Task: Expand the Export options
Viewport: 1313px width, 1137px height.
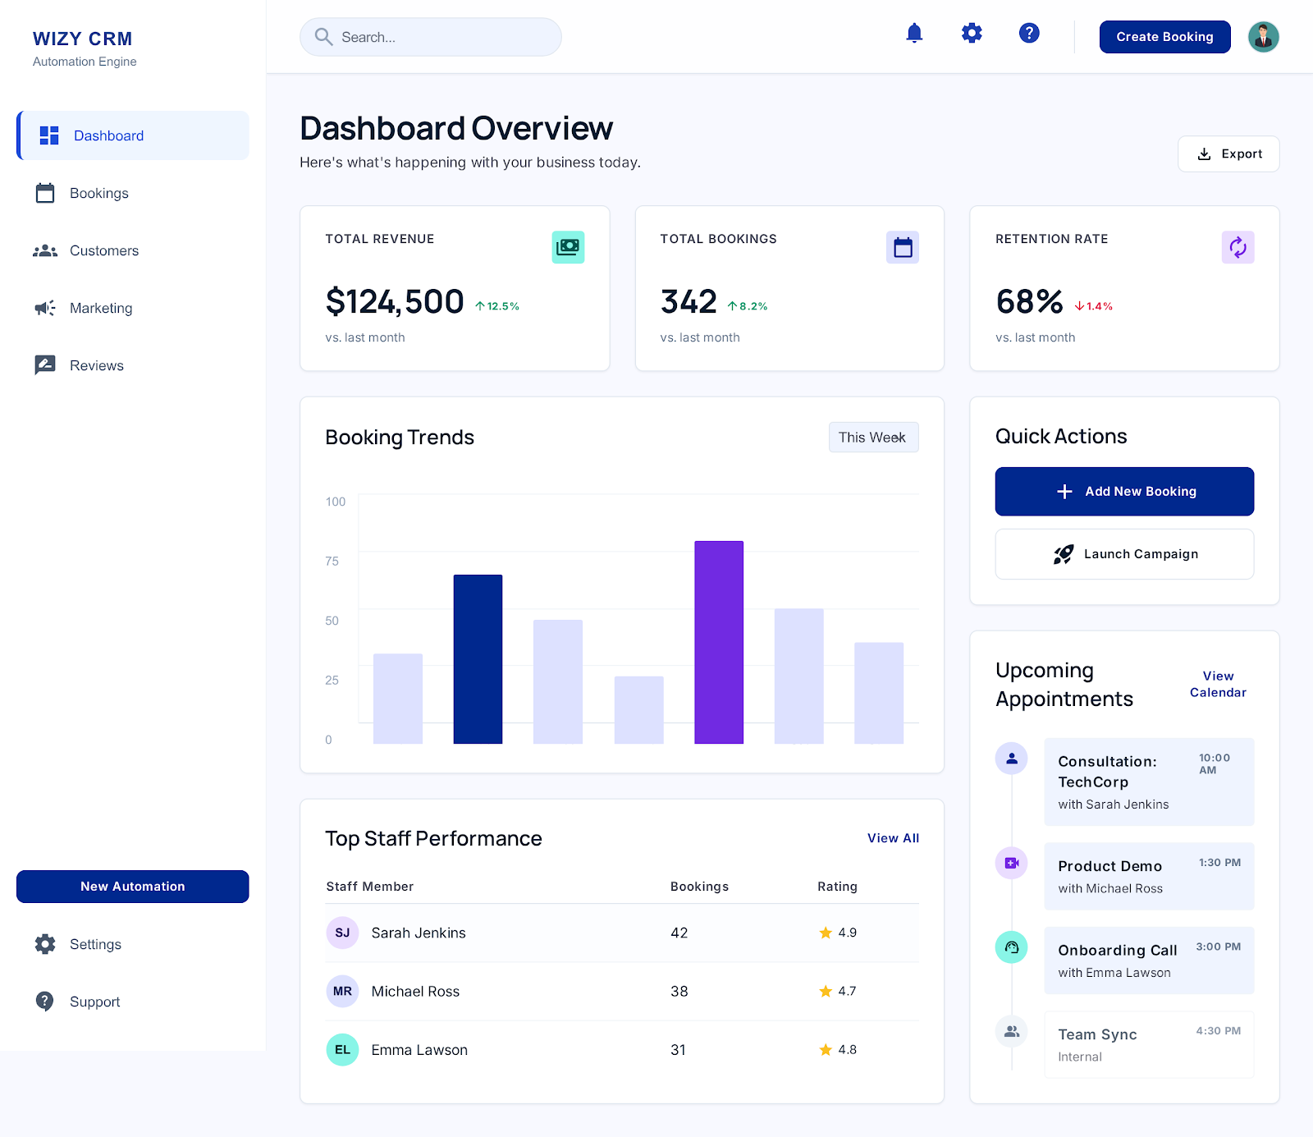Action: point(1228,154)
